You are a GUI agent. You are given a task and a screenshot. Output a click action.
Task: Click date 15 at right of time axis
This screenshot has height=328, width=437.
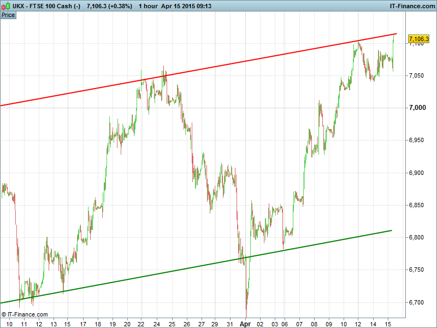point(388,323)
